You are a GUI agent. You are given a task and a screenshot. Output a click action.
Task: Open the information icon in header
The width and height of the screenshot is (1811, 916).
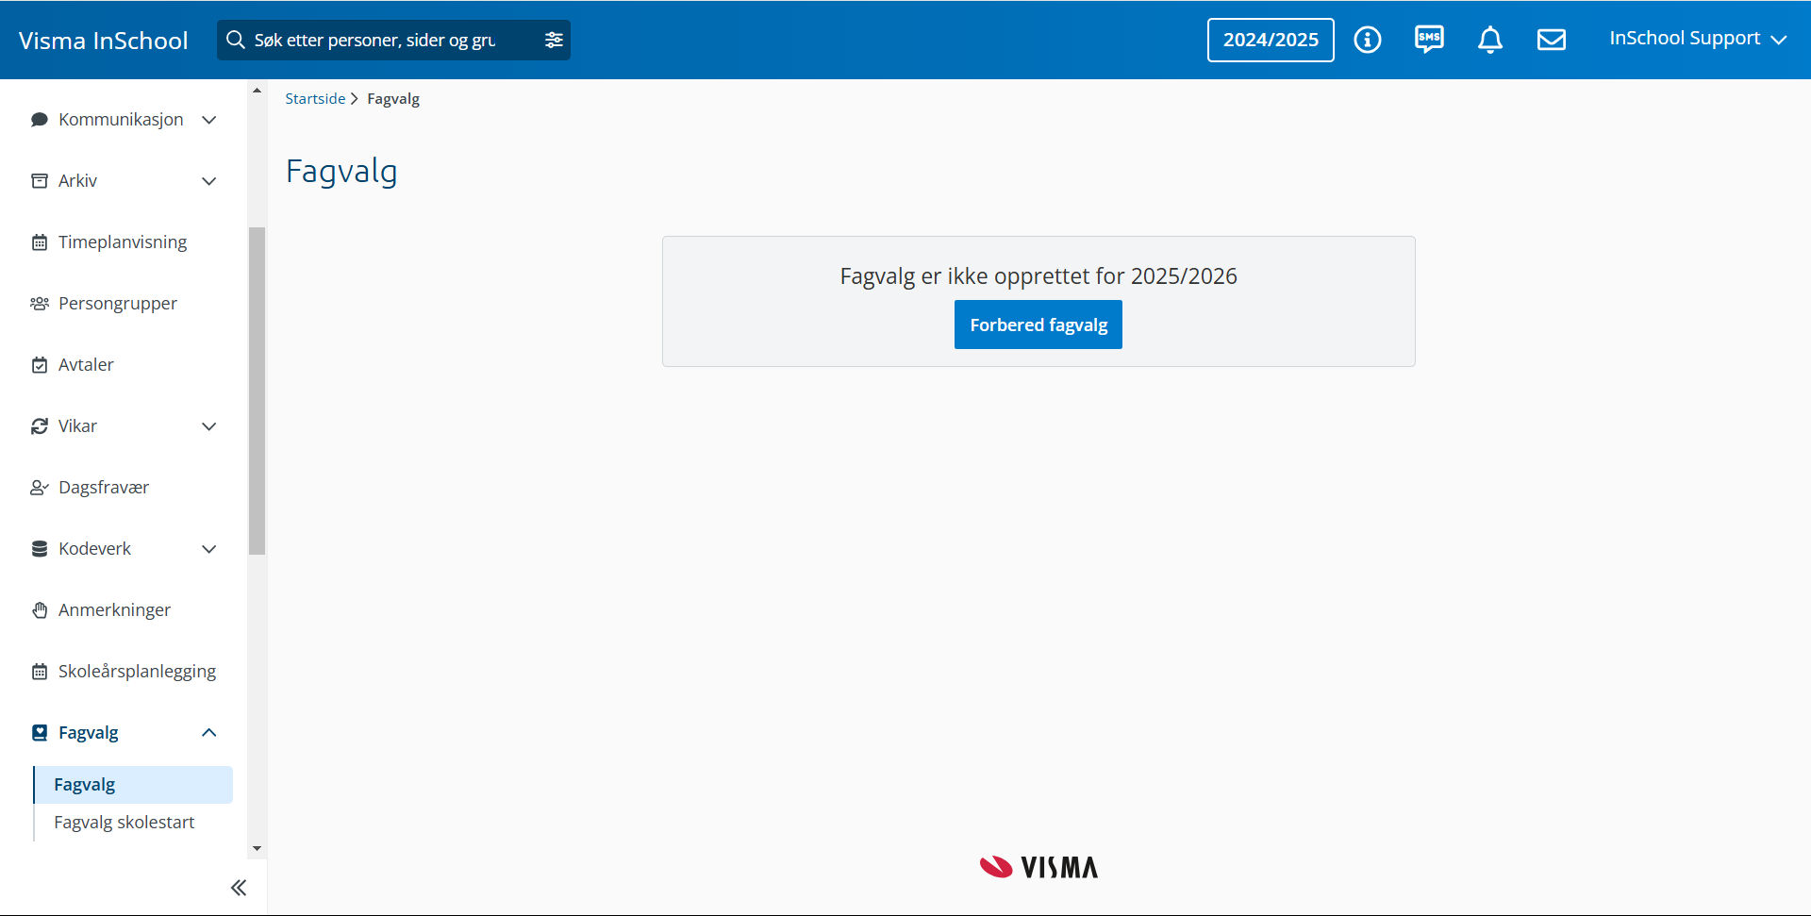tap(1368, 40)
